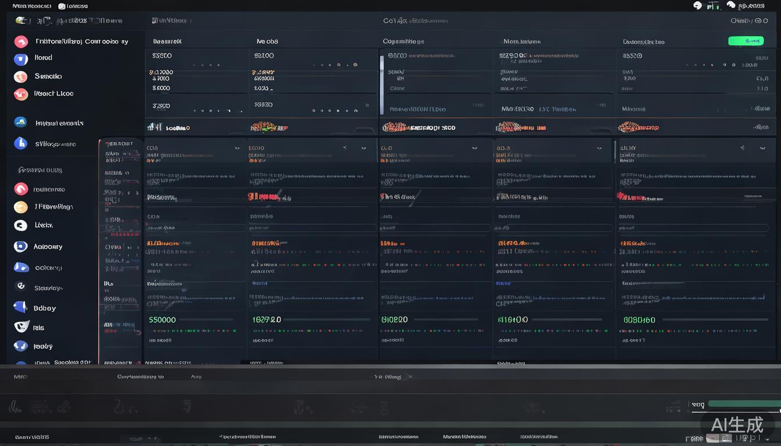Switch to the Daasetok column tab
This screenshot has height=446, width=781.
(167, 42)
